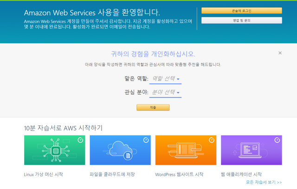Click the yellow console login button

pyautogui.click(x=241, y=11)
